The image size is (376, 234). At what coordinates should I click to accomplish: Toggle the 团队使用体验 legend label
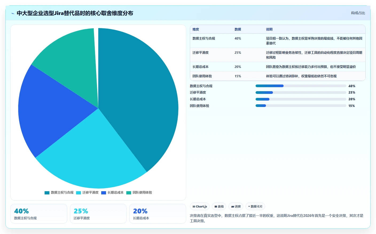point(142,193)
